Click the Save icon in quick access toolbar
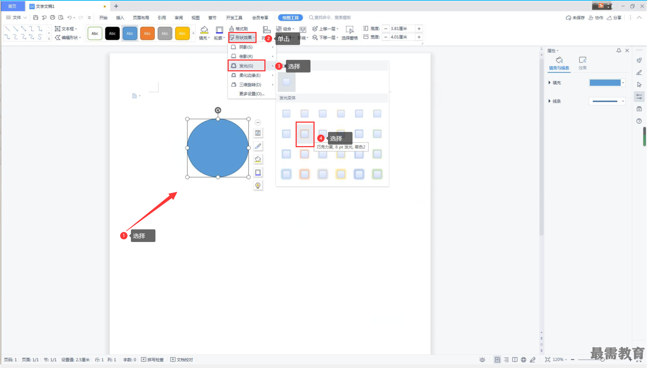 point(36,17)
